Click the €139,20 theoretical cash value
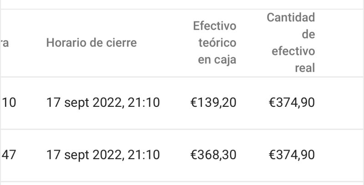The image size is (364, 185). tap(213, 103)
